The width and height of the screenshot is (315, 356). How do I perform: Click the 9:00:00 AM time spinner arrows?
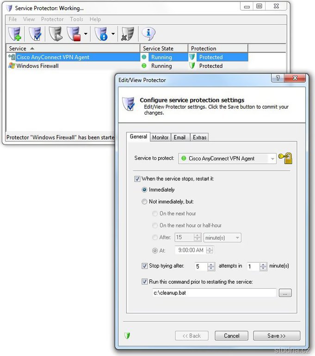pos(210,250)
